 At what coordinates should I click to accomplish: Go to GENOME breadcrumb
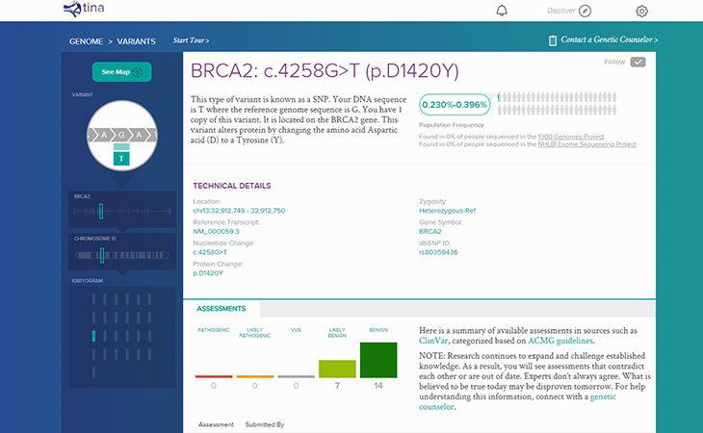87,42
